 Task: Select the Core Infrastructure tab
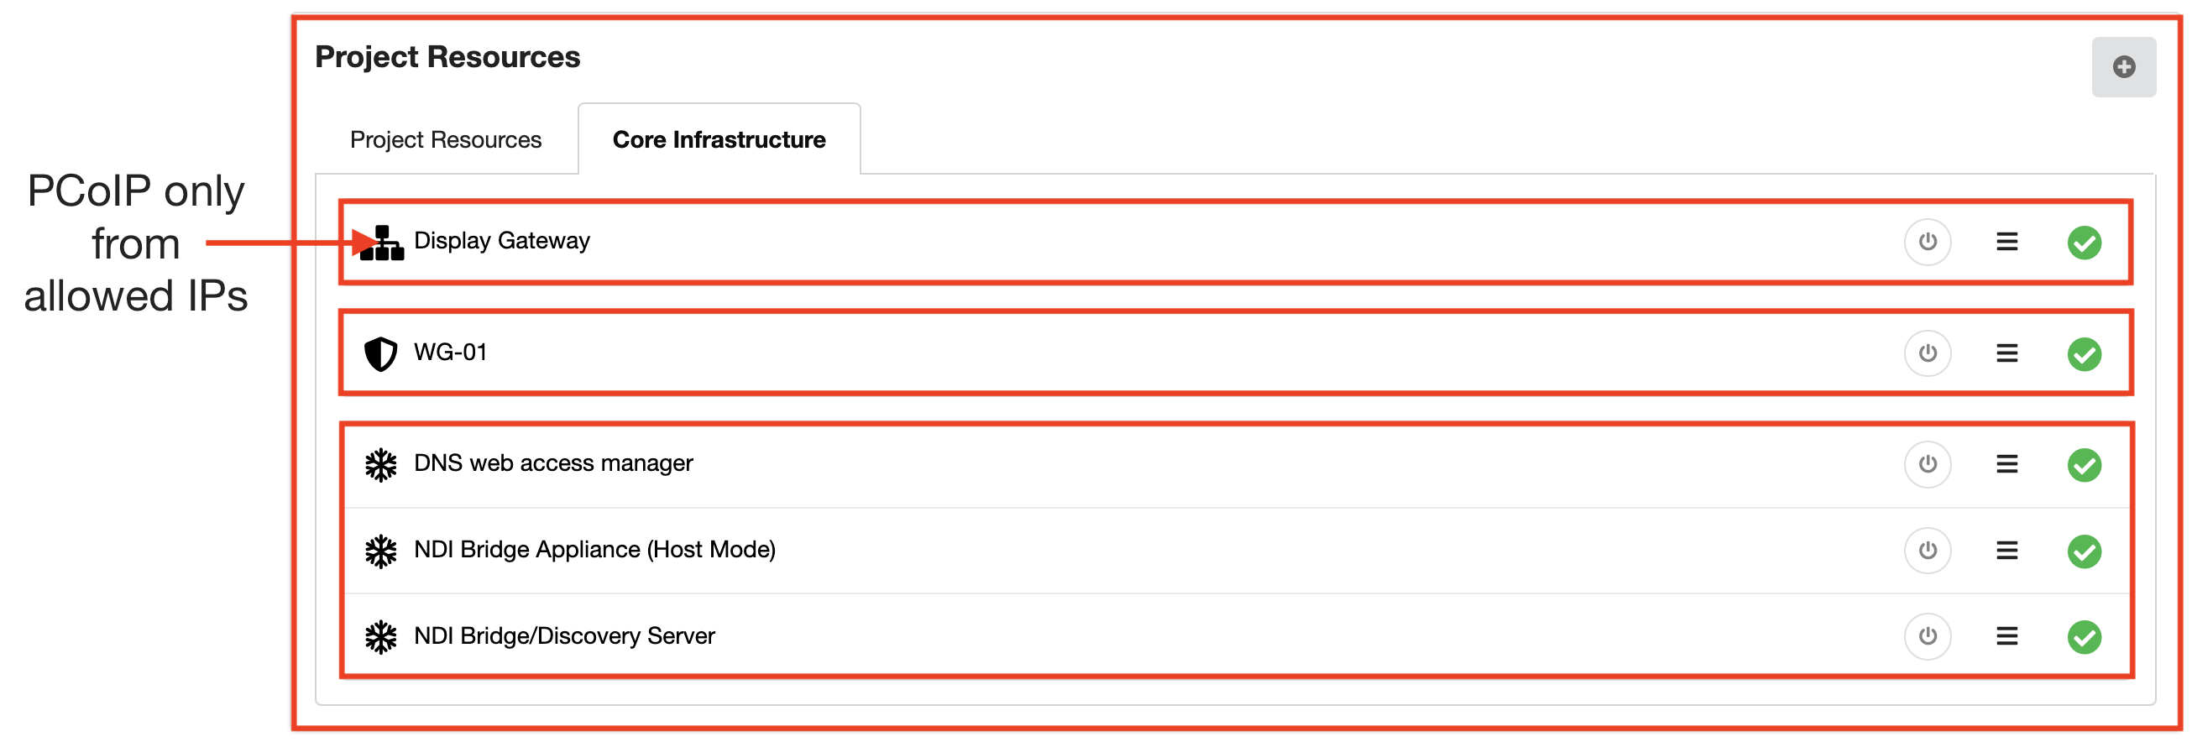718,139
